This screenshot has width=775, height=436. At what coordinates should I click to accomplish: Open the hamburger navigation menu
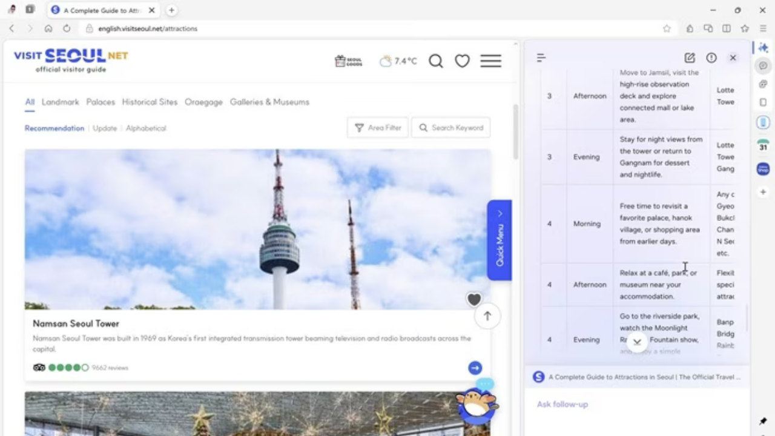point(490,61)
